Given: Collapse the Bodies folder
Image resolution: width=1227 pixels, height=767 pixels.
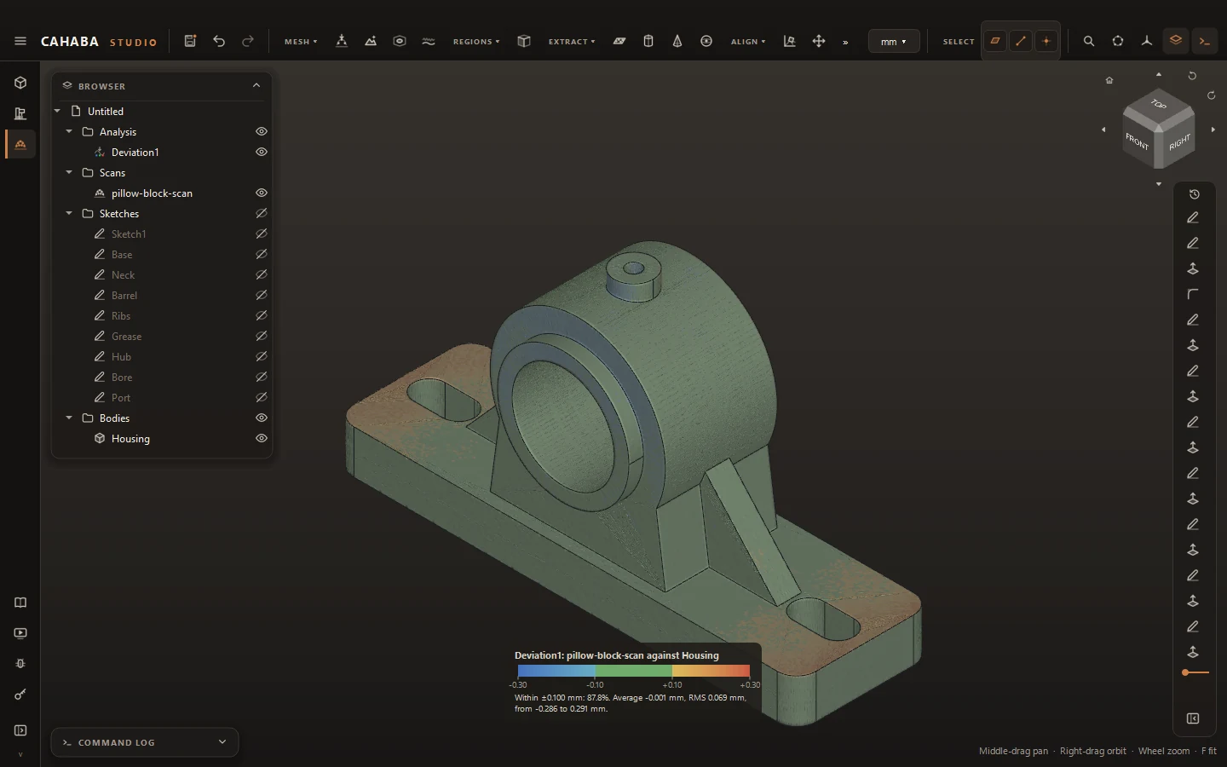Looking at the screenshot, I should pos(69,418).
